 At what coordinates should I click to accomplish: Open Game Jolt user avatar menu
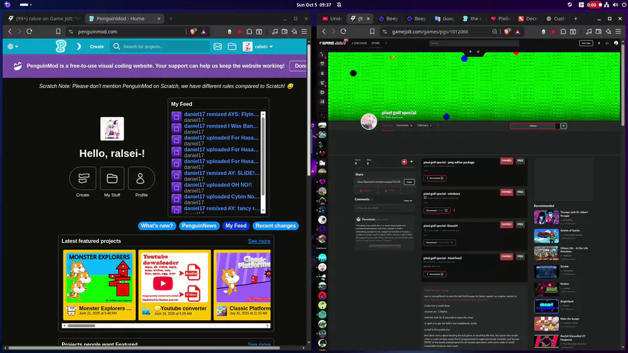coord(616,43)
